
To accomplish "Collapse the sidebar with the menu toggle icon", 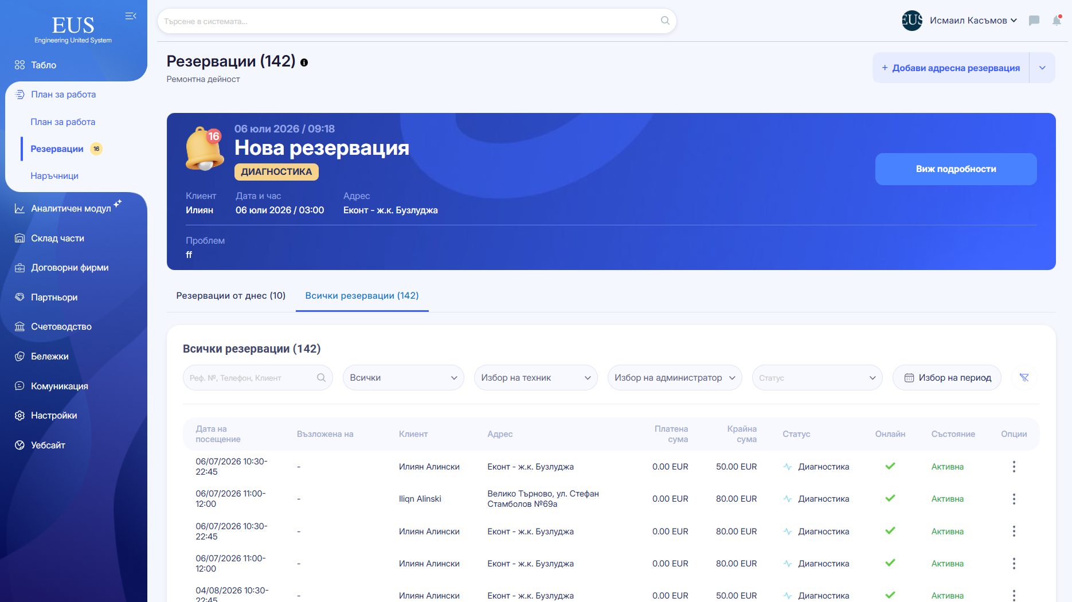I will [x=131, y=16].
